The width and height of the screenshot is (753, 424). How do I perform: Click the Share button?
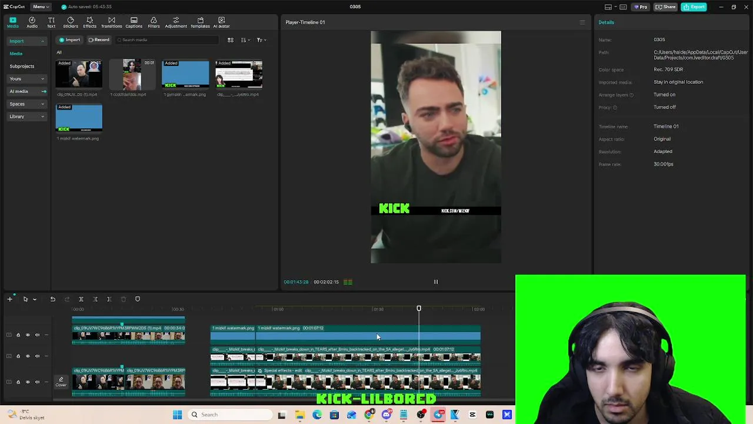pos(666,7)
